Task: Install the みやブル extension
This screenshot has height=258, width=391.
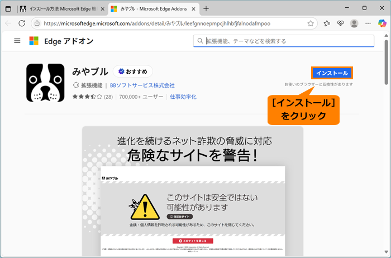Action: tap(332, 73)
